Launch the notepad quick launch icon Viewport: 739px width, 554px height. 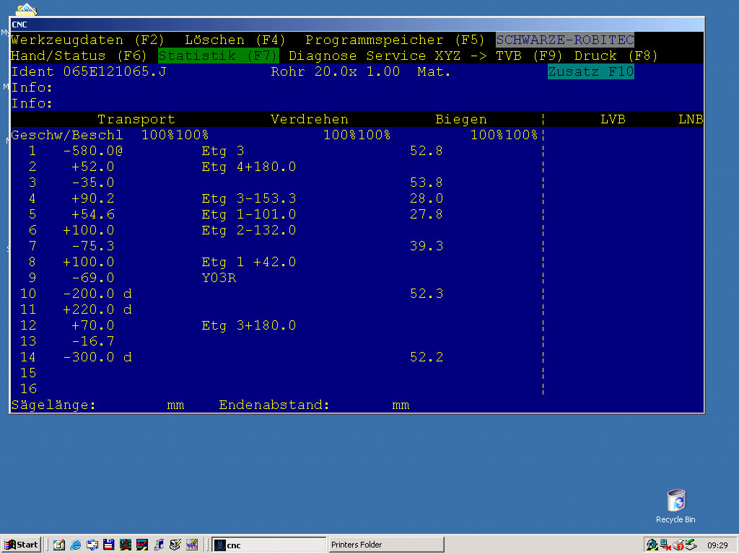point(59,545)
